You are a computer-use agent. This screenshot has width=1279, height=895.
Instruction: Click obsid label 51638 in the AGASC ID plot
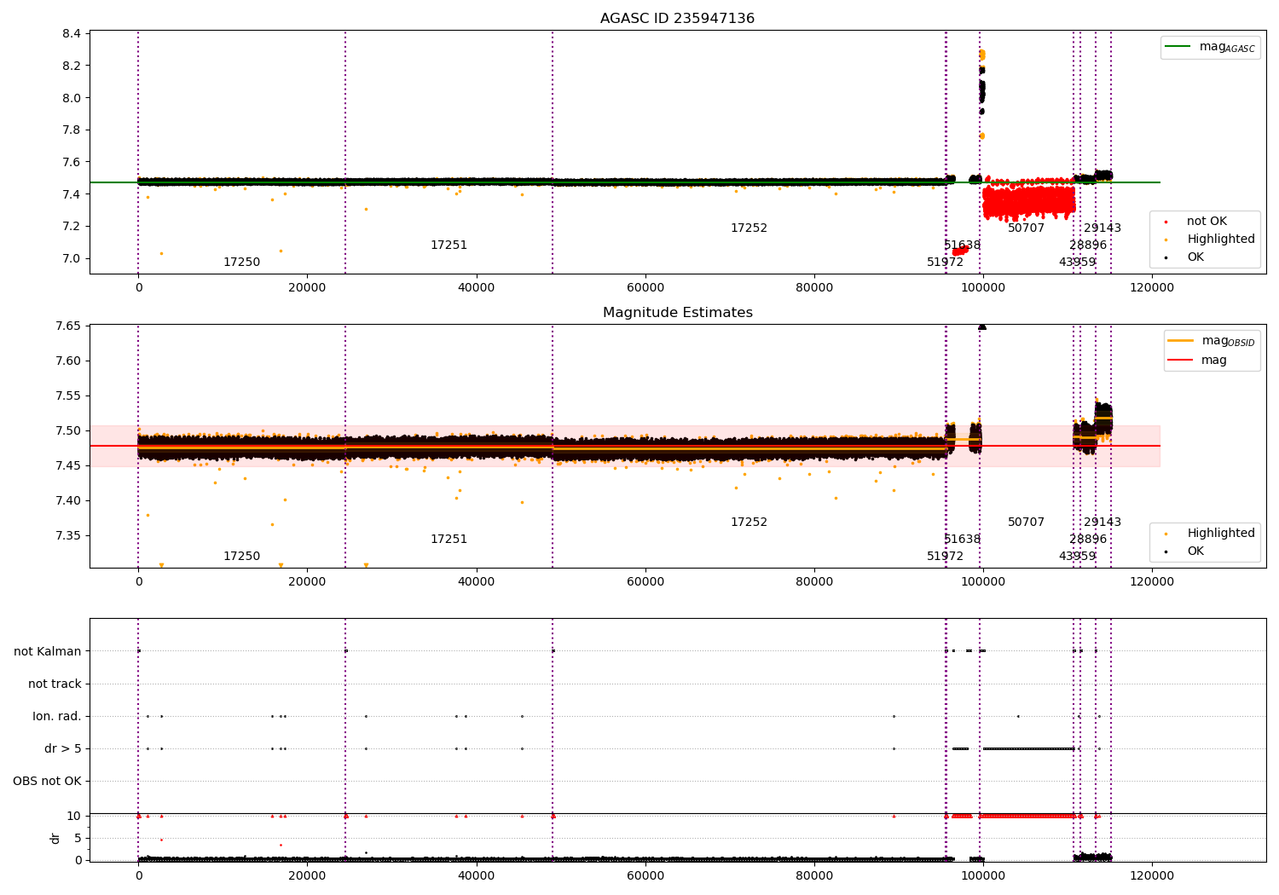point(962,245)
